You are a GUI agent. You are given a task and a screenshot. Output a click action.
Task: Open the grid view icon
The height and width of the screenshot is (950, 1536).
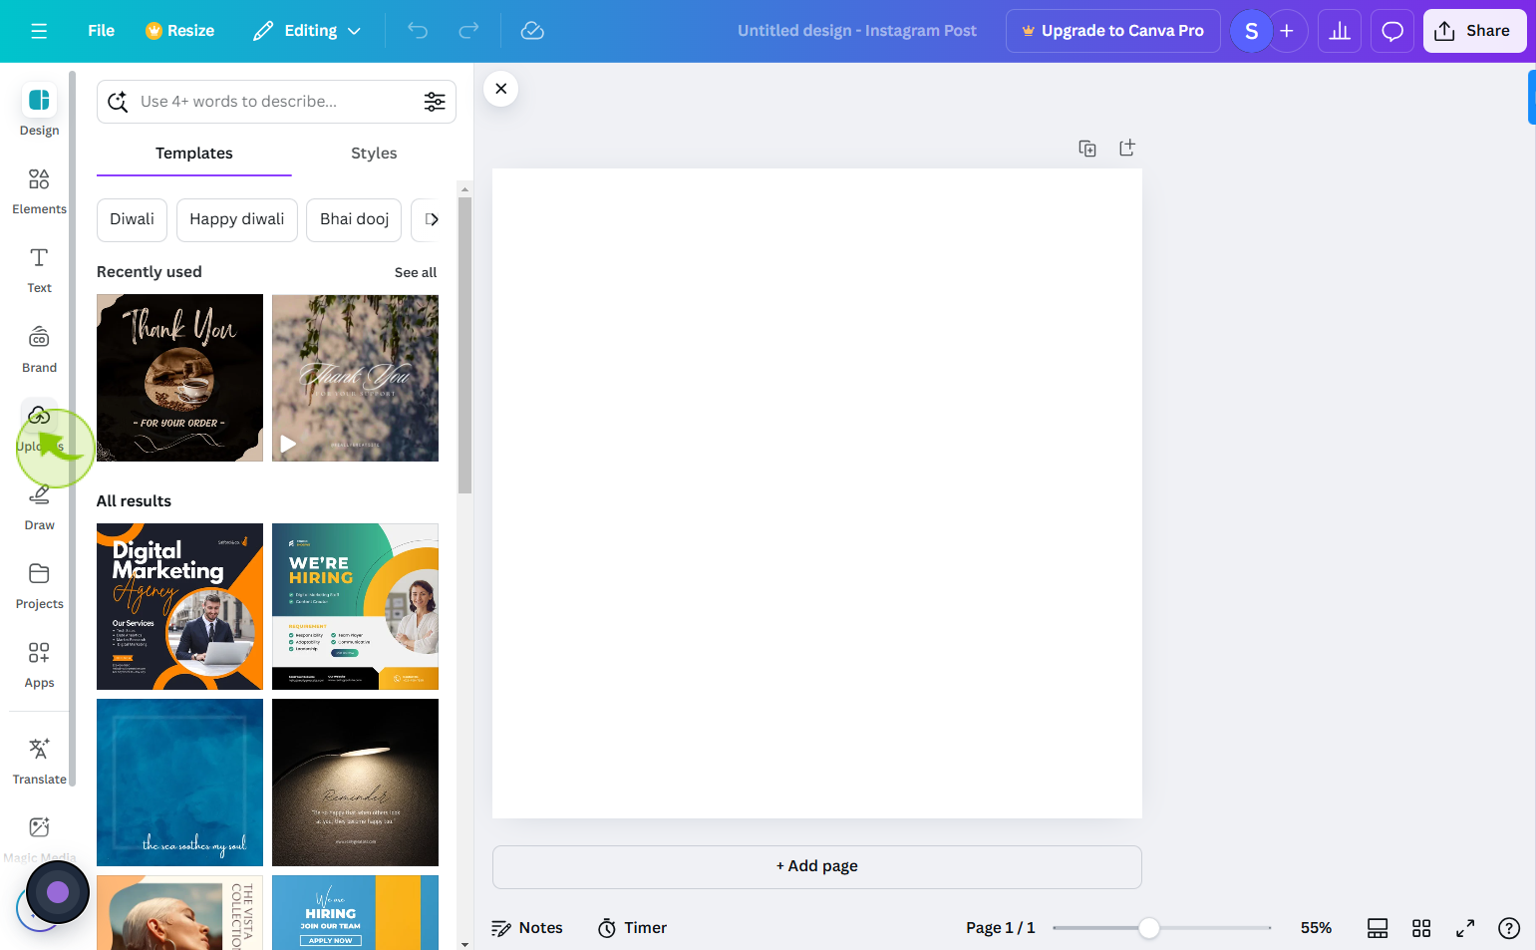1421,928
